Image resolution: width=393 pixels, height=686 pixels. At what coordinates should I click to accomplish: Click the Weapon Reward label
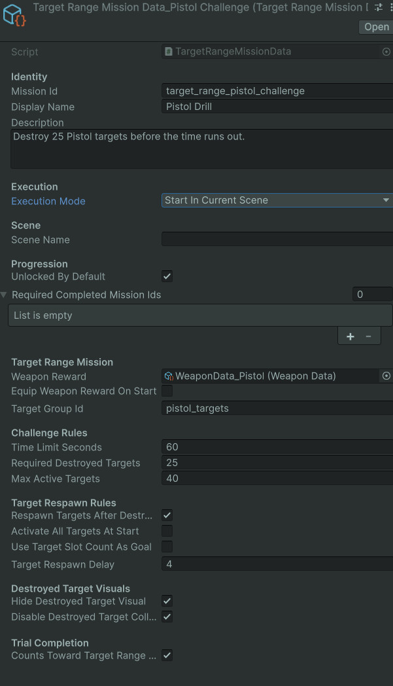coord(48,376)
